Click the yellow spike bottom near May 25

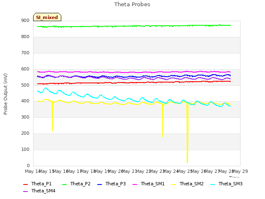[187, 163]
